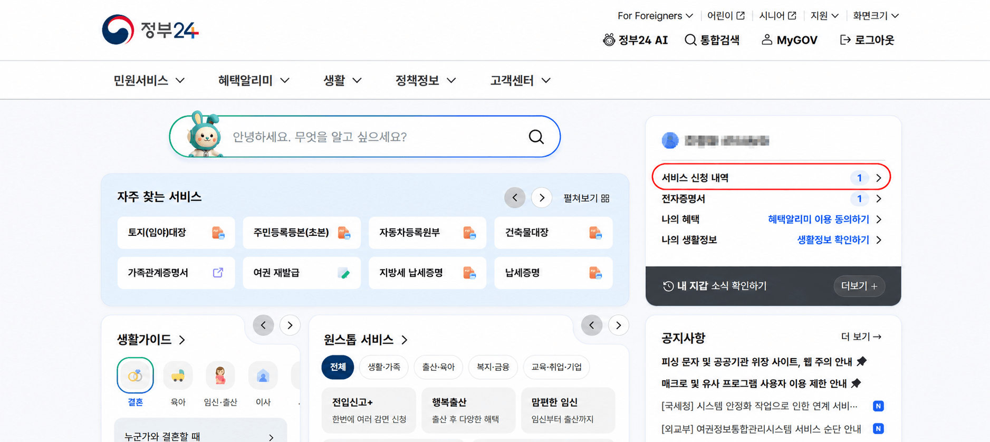
Task: Select the 결혼 life guide icon
Action: pos(135,376)
